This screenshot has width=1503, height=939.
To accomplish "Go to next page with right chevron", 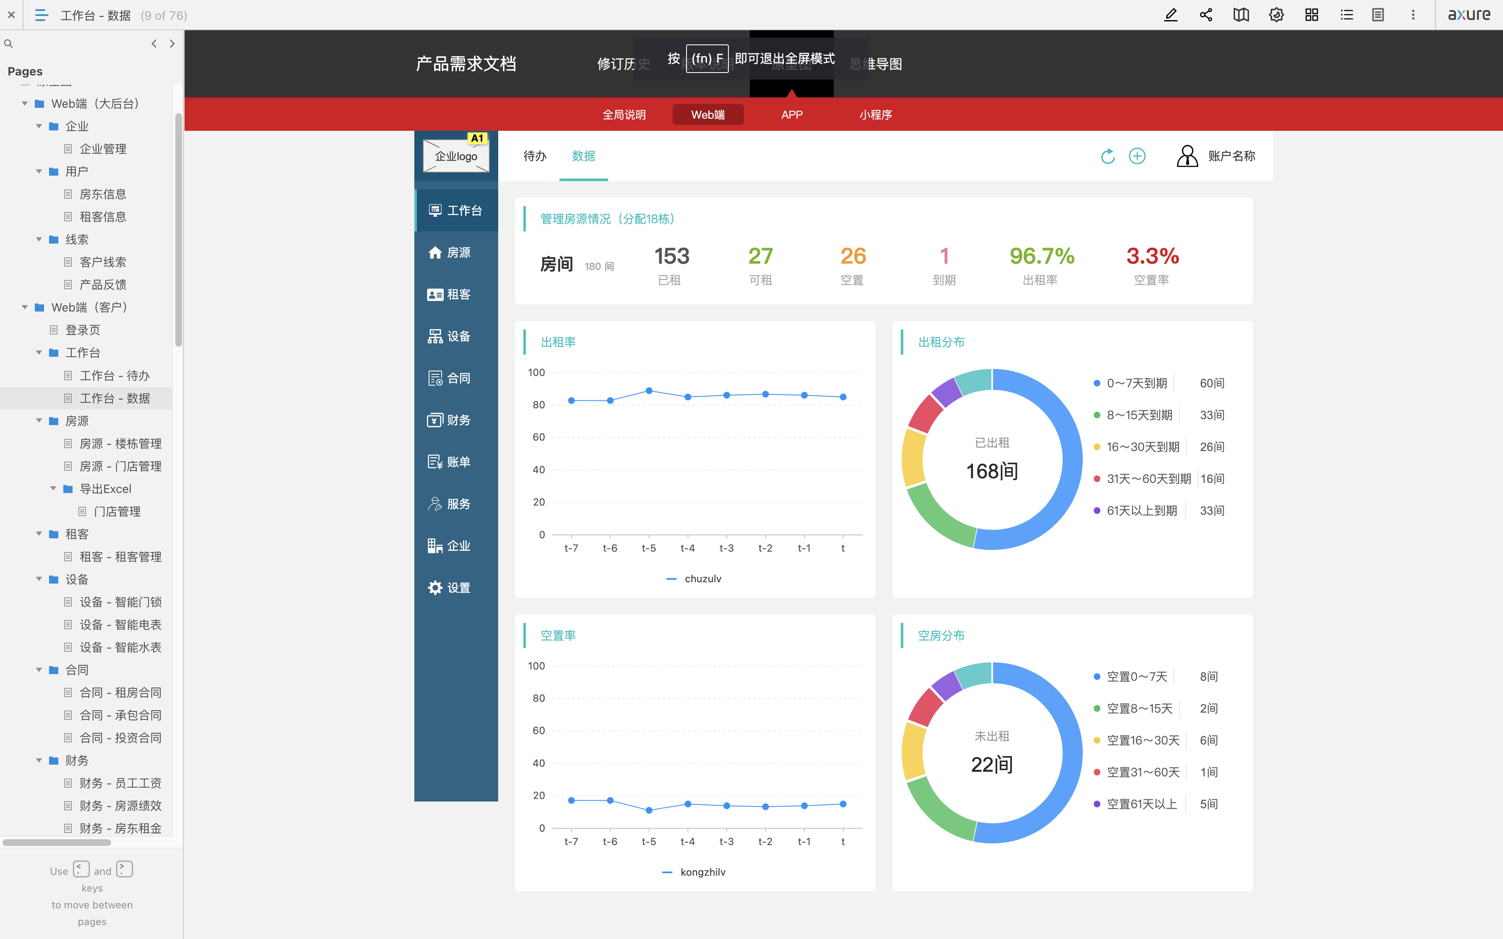I will click(172, 44).
